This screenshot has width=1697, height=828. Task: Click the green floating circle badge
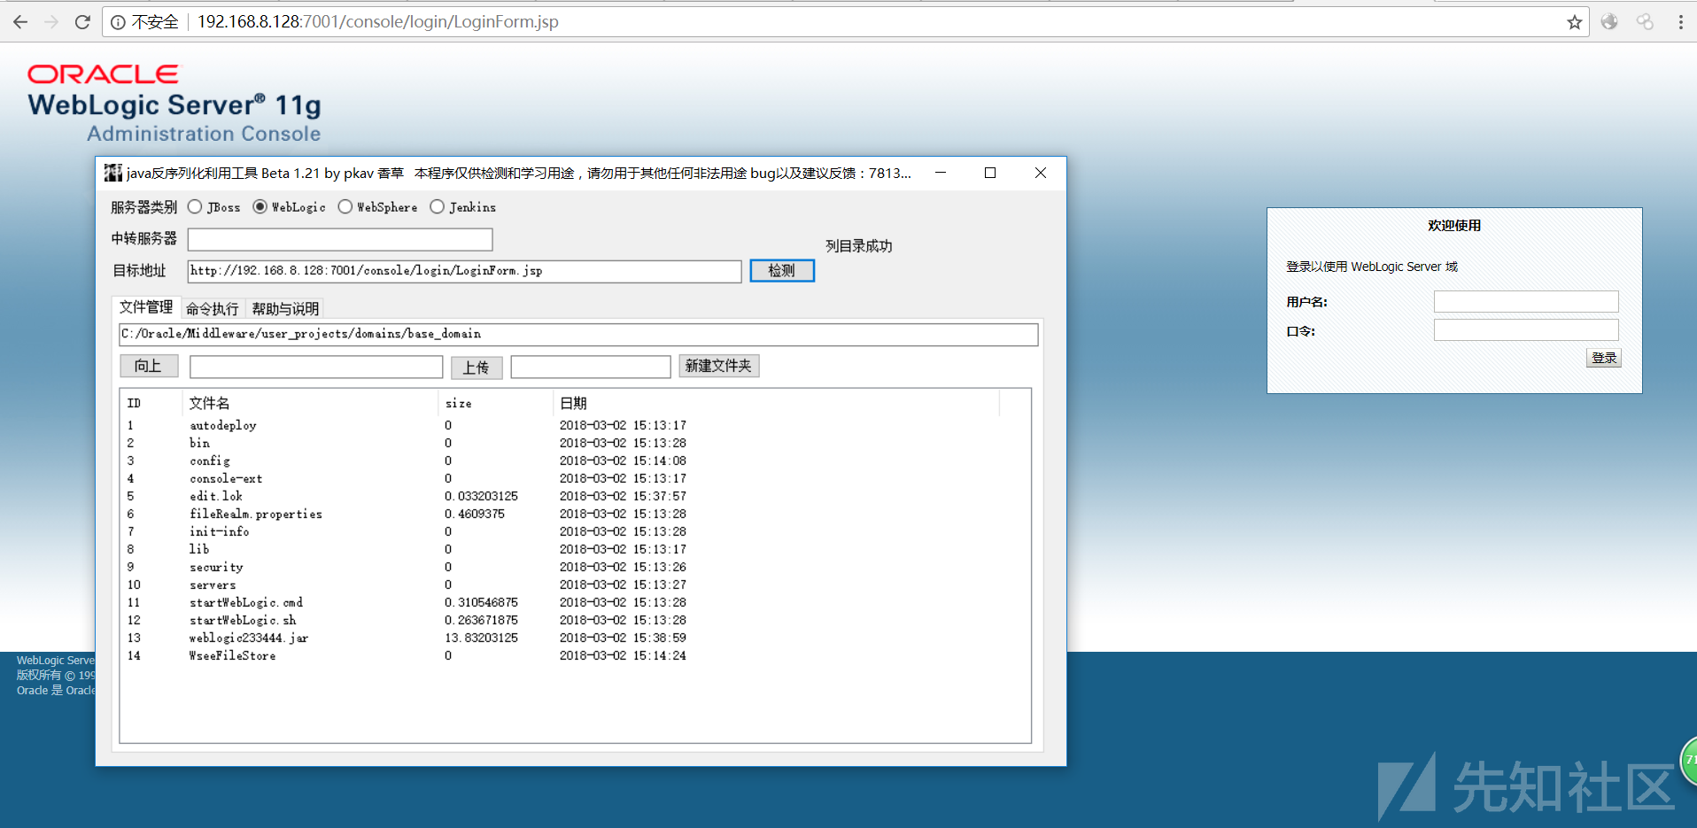1688,760
